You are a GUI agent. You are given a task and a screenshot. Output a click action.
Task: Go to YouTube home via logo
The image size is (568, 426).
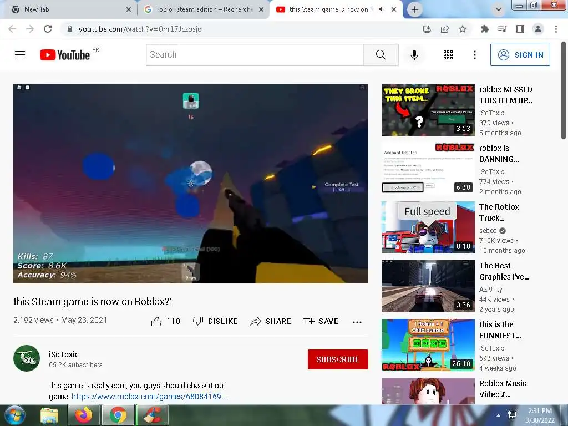[x=65, y=55]
